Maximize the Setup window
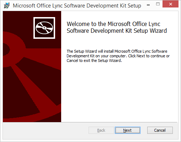The width and height of the screenshot is (181, 142). tap(158, 4)
